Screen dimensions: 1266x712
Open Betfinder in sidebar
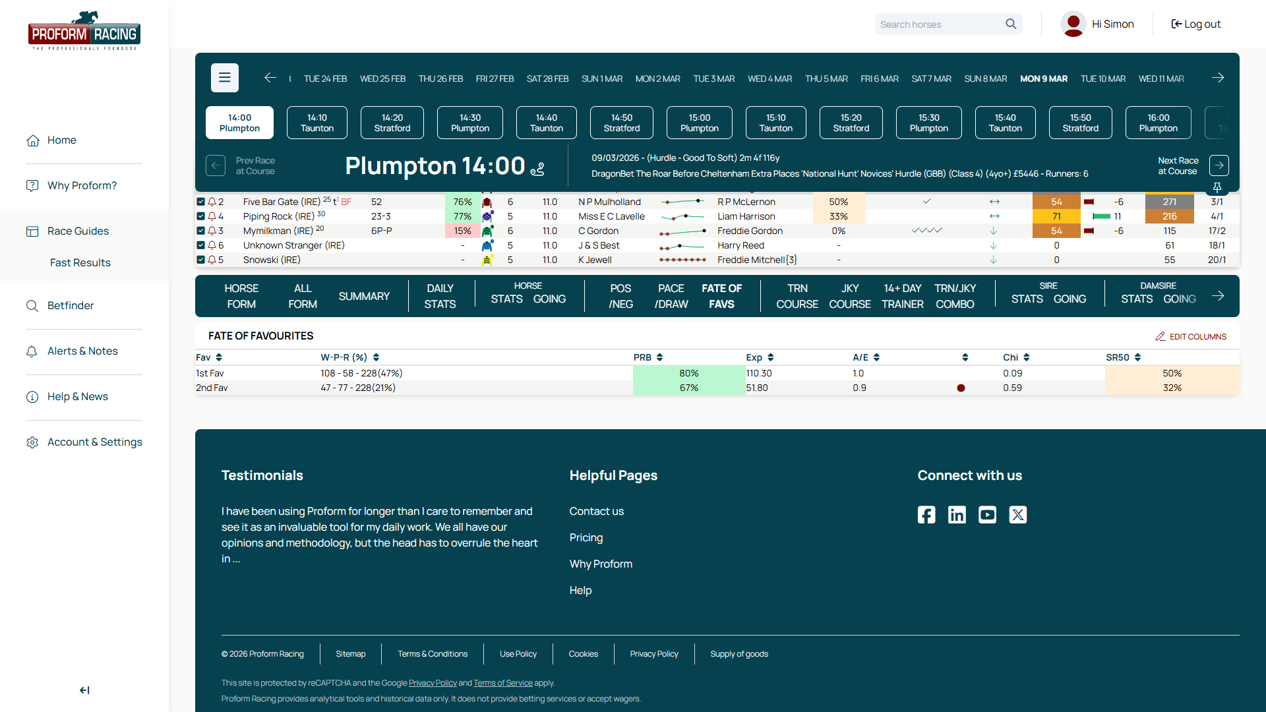[x=71, y=305]
